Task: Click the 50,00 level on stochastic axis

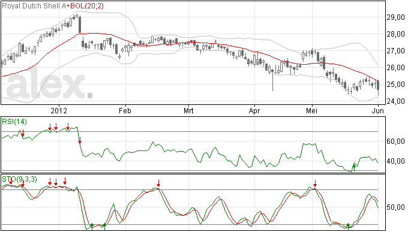Action: [x=395, y=207]
